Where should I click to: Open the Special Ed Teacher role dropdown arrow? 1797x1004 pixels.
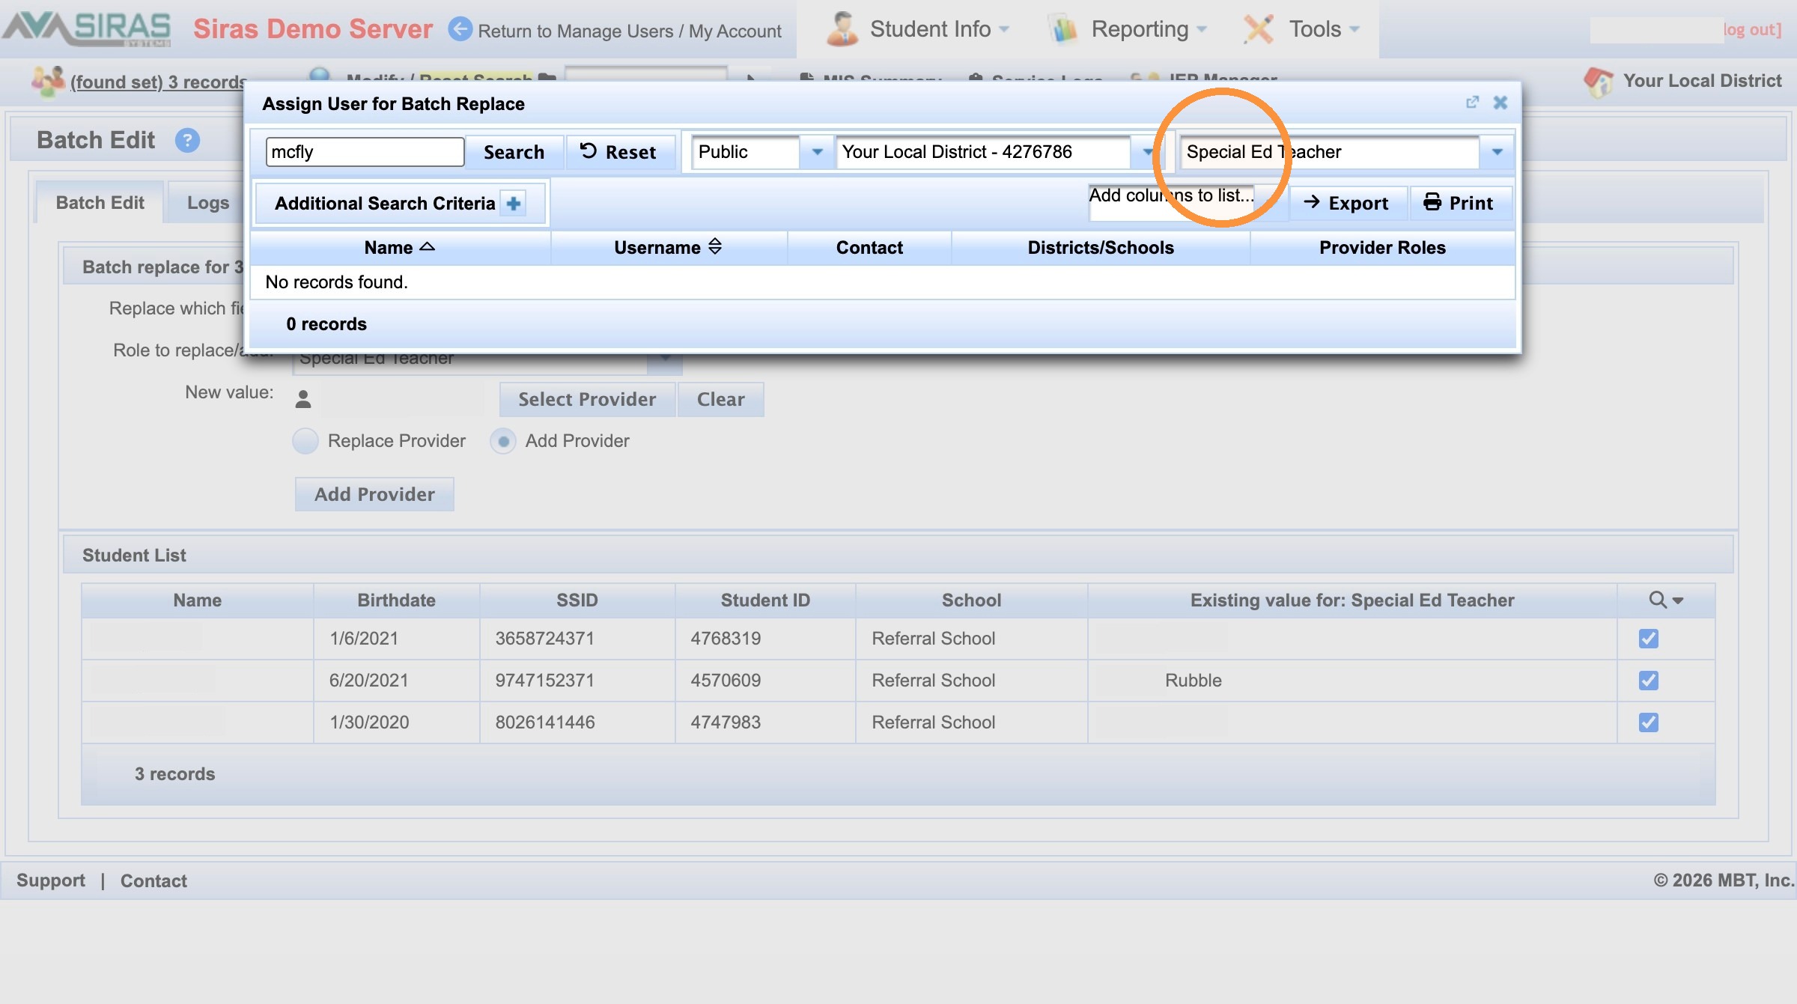[x=1497, y=152]
